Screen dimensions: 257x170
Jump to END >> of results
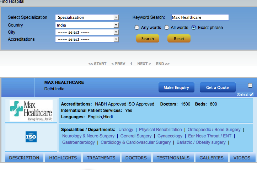tap(162, 64)
